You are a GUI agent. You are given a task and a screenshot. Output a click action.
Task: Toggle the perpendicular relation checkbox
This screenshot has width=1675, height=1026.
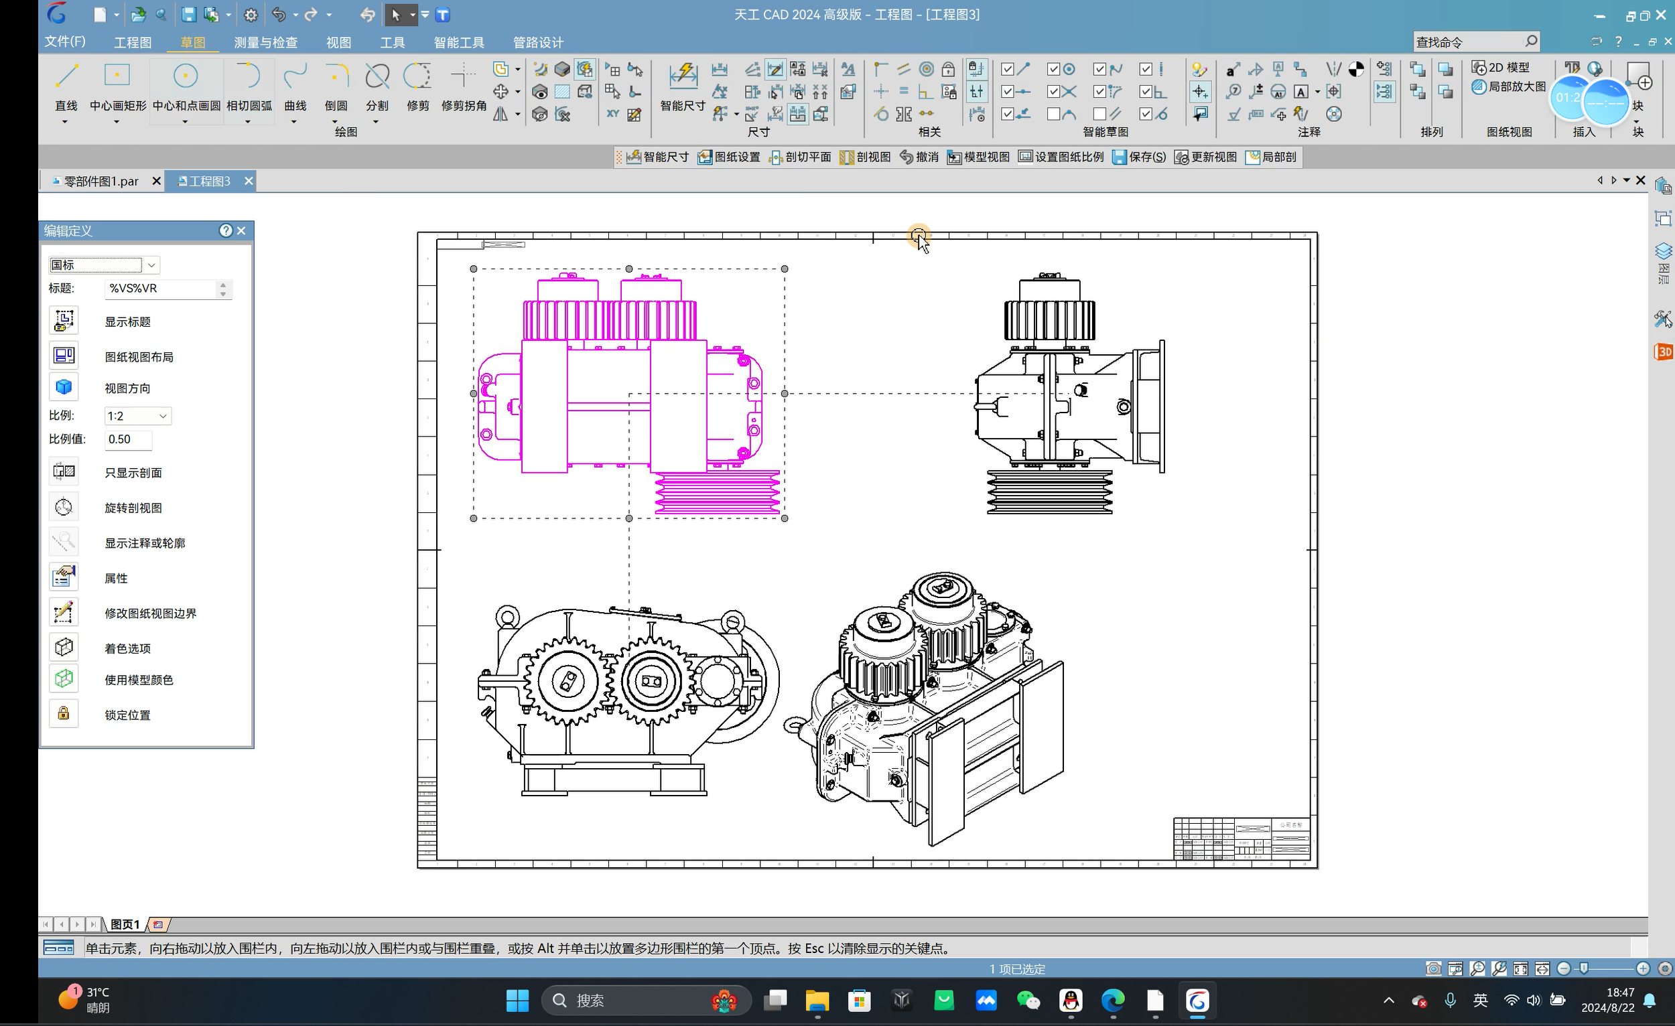1146,91
